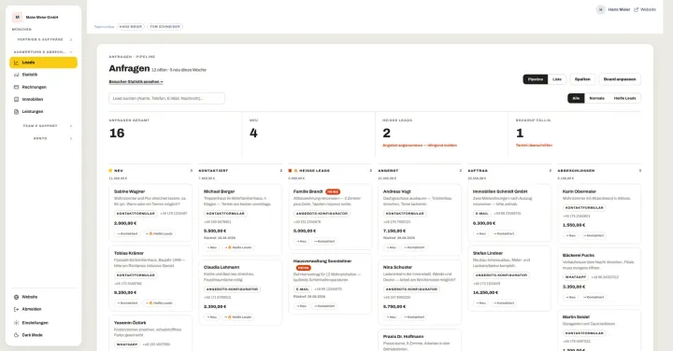Click Abmelden to log out
Viewport: 673px width, 351px height.
coord(43,309)
